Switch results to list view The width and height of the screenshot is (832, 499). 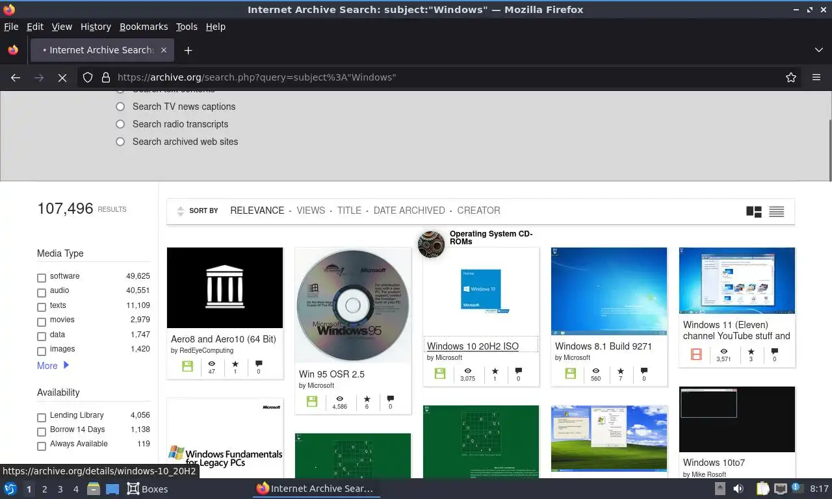click(777, 211)
